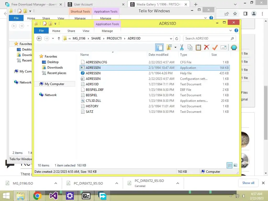Click the Rename icon in the toolbar
268x201 pixels.
(x=224, y=47)
